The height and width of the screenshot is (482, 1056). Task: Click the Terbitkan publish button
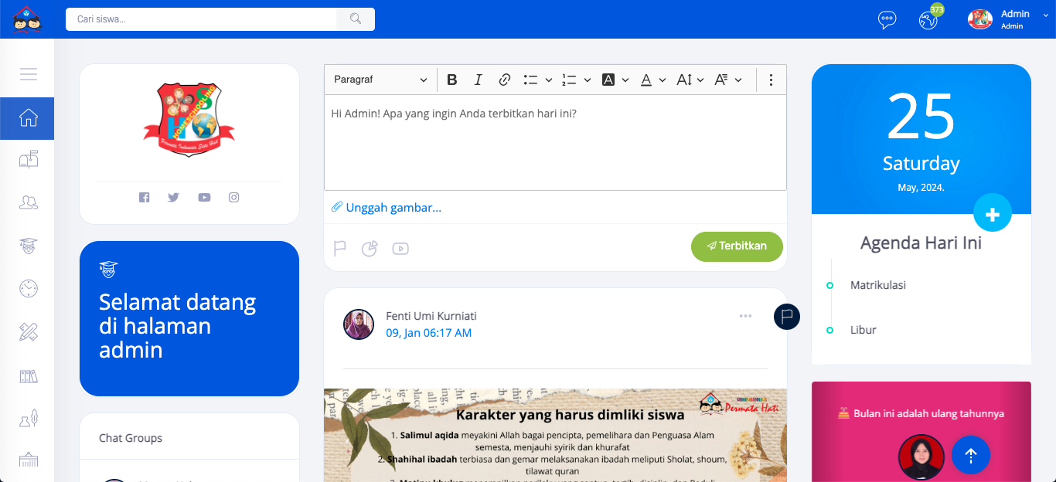(x=737, y=246)
